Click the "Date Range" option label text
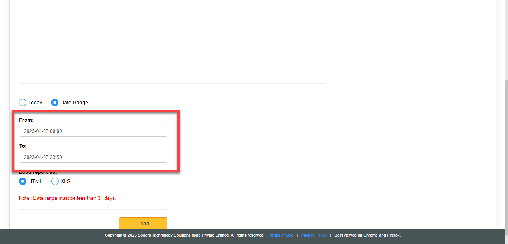Screen dimensions: 508x244 click(x=74, y=103)
